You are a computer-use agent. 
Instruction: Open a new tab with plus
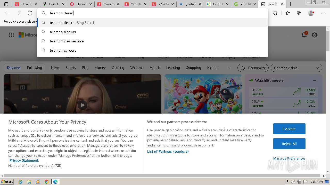tap(290, 4)
